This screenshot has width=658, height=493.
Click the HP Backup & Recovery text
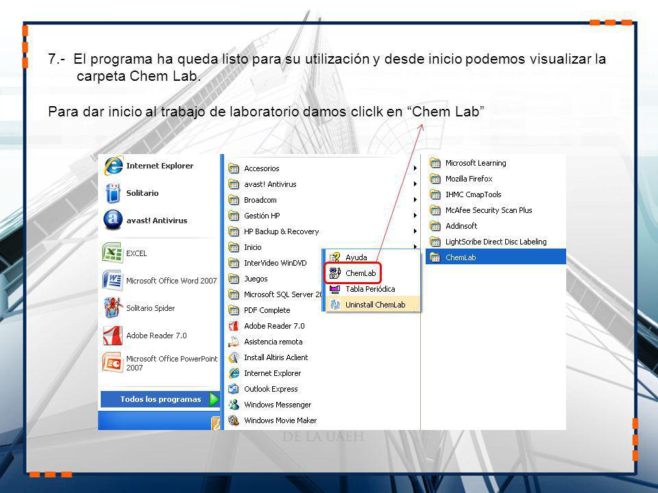click(x=281, y=231)
